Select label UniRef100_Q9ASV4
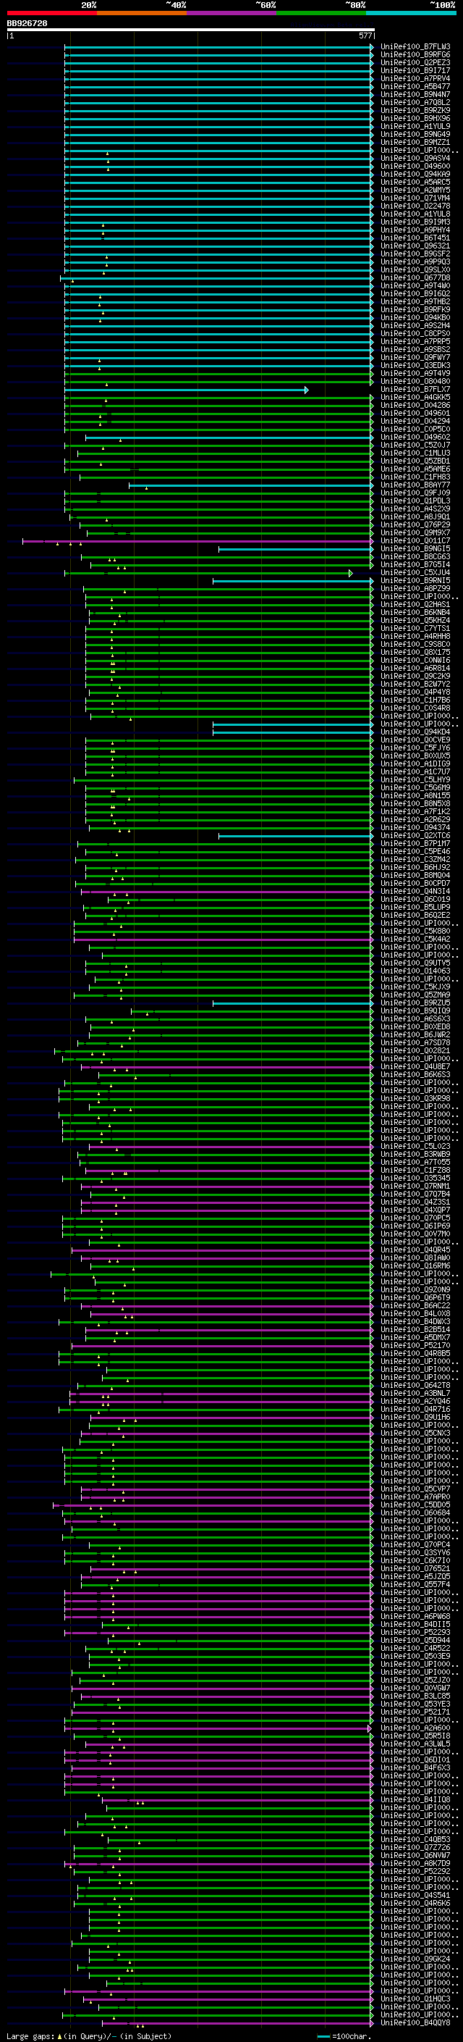The height and width of the screenshot is (2042, 463). pos(415,159)
